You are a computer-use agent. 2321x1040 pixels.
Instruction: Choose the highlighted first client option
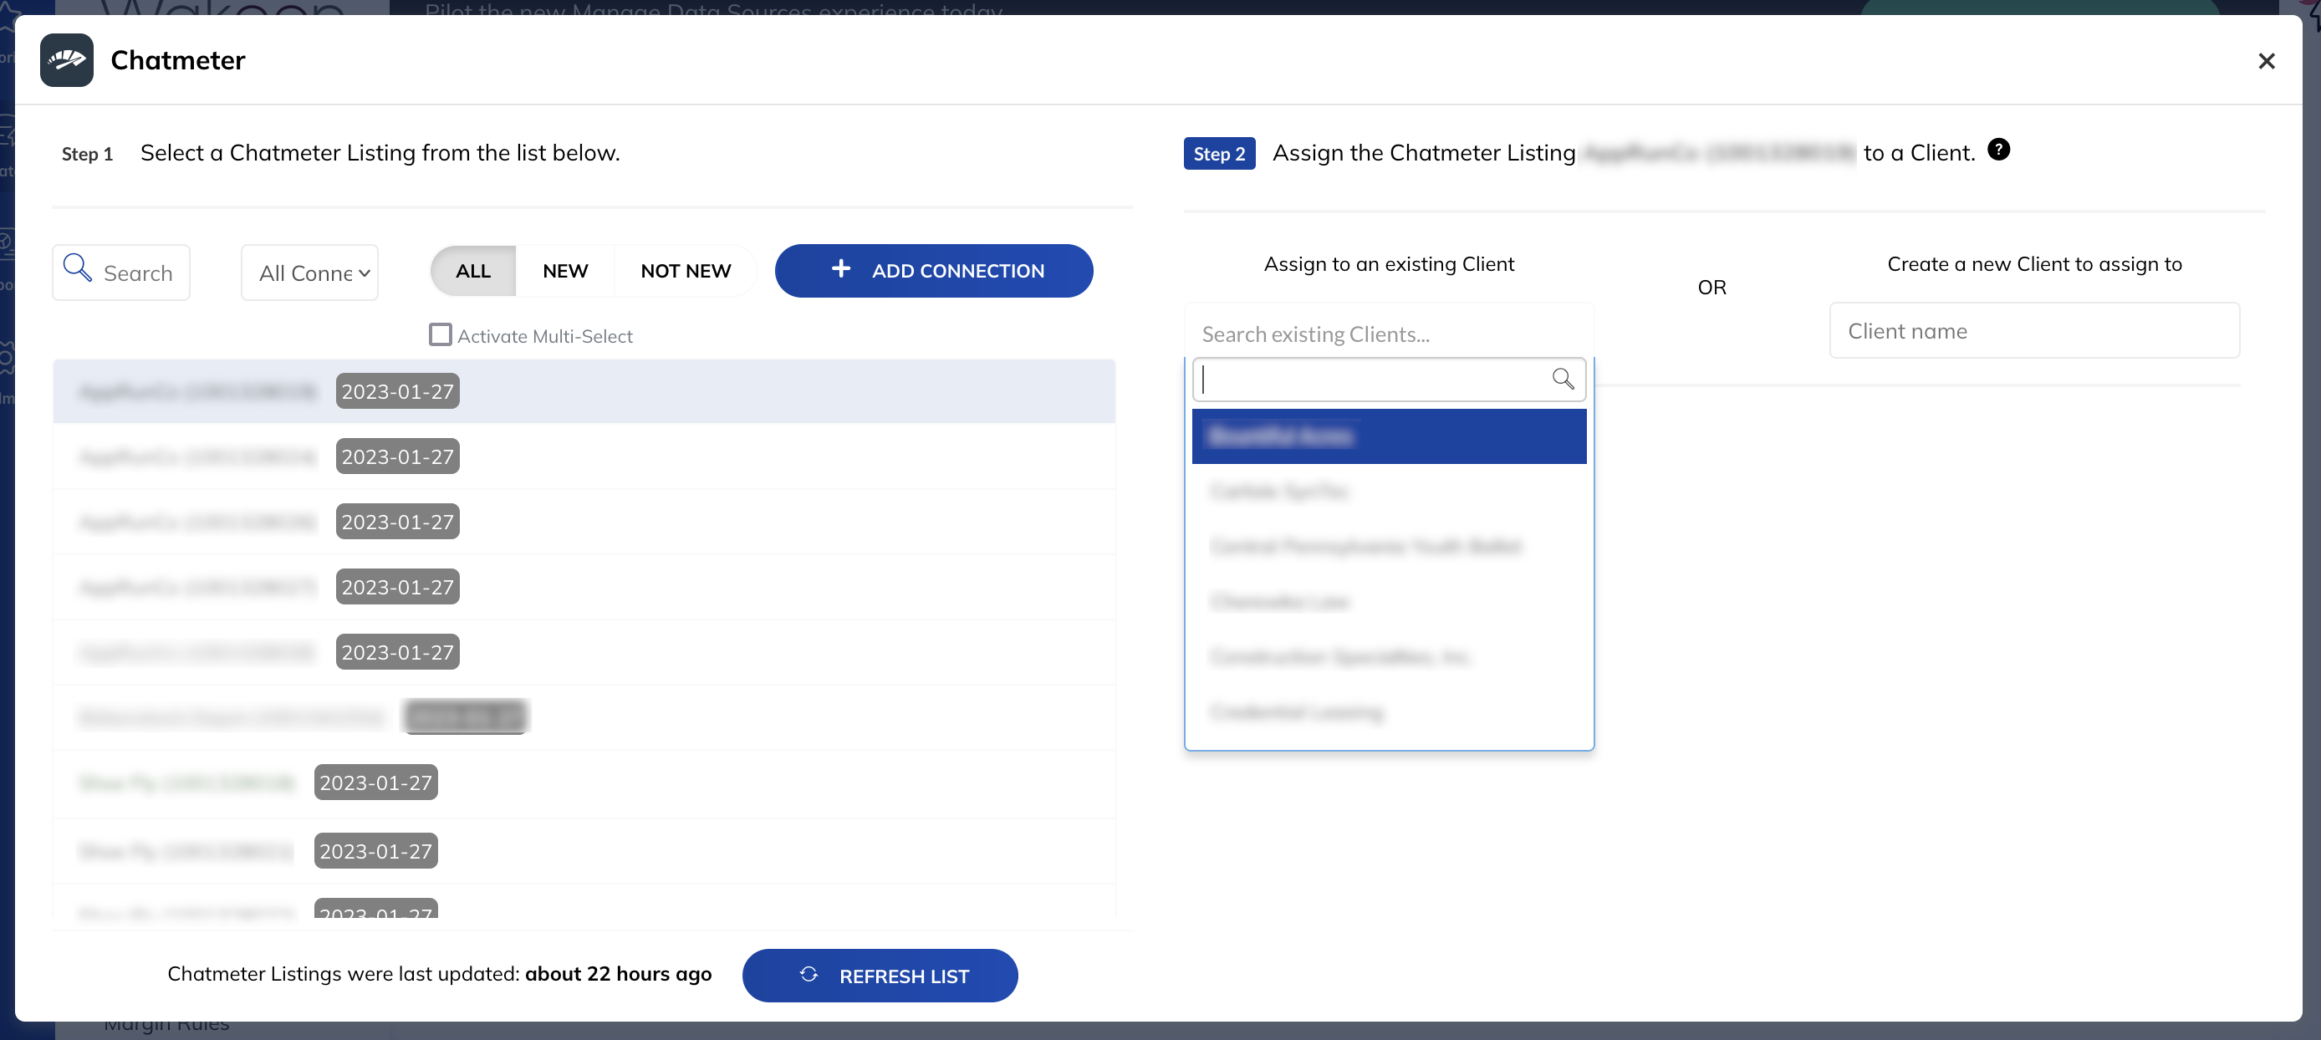coord(1389,436)
